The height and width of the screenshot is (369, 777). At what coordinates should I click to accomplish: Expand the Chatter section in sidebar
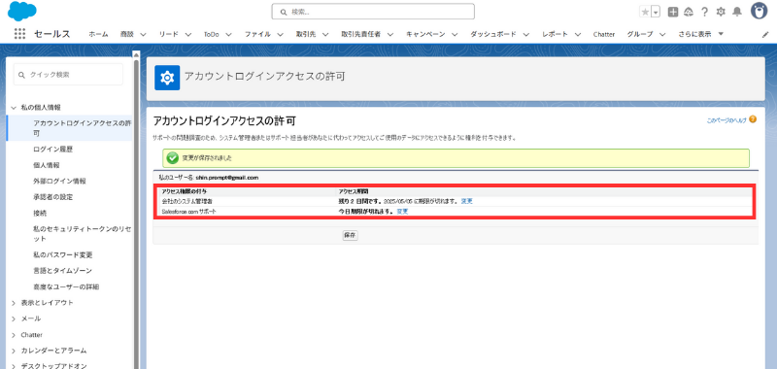tap(14, 335)
